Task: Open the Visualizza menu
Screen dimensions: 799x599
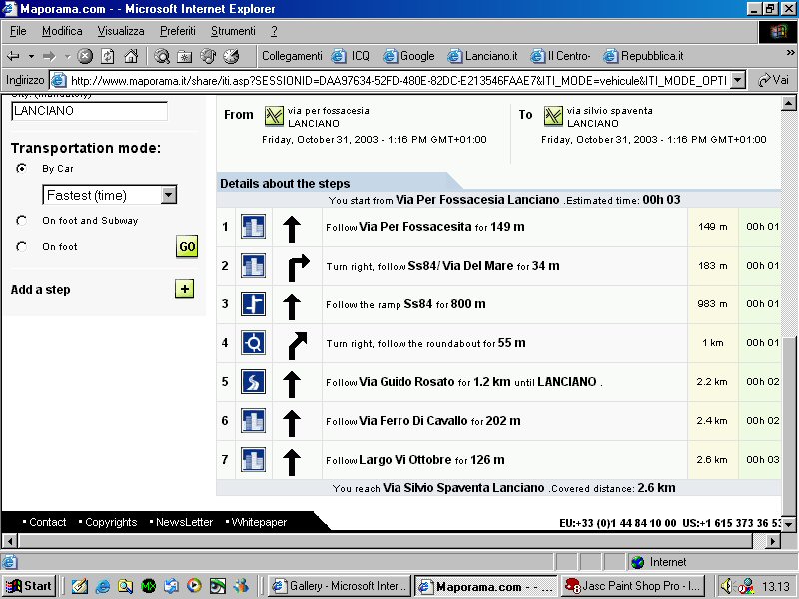Action: coord(121,31)
